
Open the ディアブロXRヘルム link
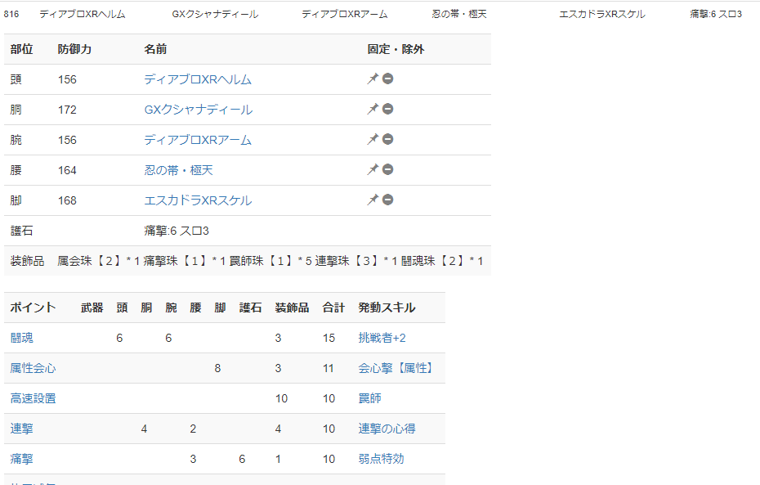pos(198,79)
